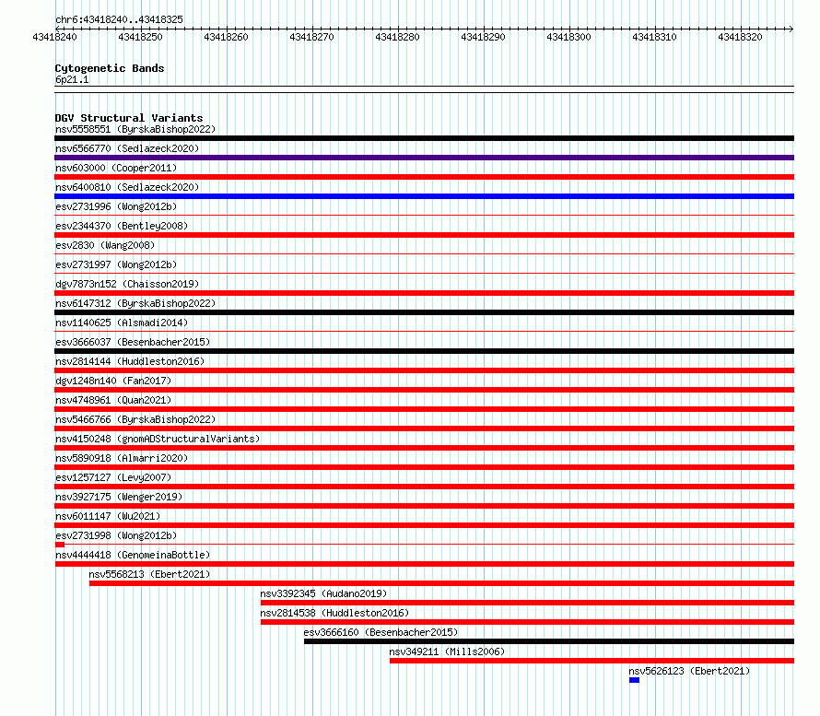
Task: Click nsv6011147 (Wu2021) label
Action: click(x=108, y=516)
